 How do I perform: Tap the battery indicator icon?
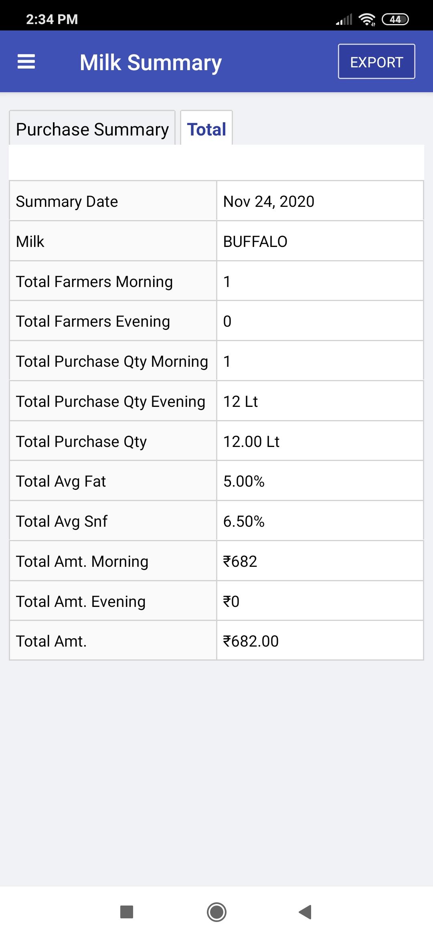pyautogui.click(x=395, y=19)
